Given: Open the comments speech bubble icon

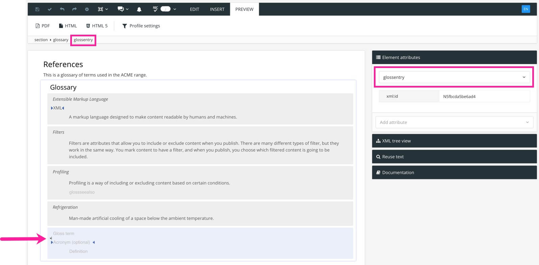Looking at the screenshot, I should click(x=121, y=9).
